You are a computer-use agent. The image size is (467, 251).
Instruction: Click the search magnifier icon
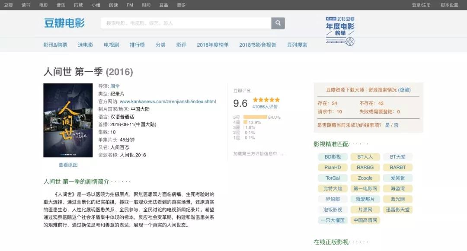[x=277, y=23]
